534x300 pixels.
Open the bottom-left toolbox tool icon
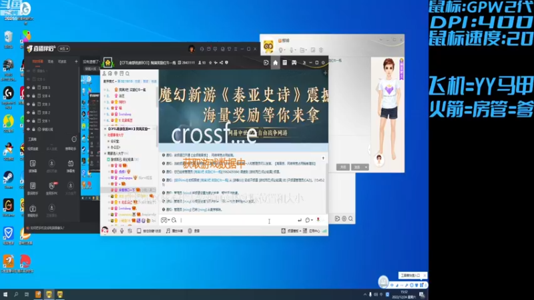point(33,208)
